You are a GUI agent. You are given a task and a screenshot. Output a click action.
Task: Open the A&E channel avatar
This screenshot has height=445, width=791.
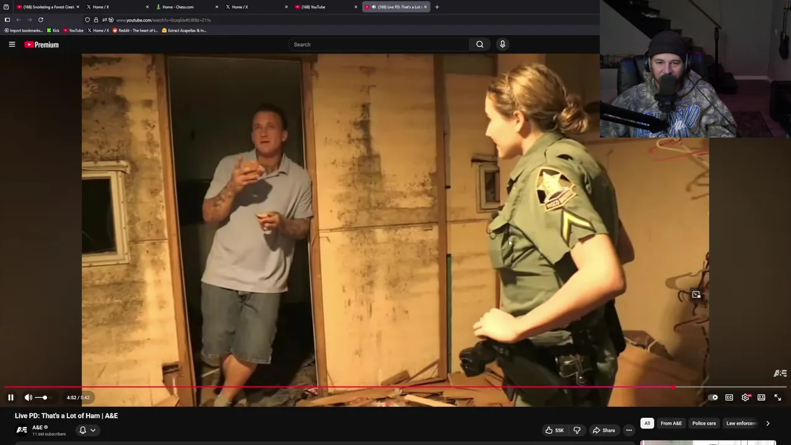pos(22,430)
